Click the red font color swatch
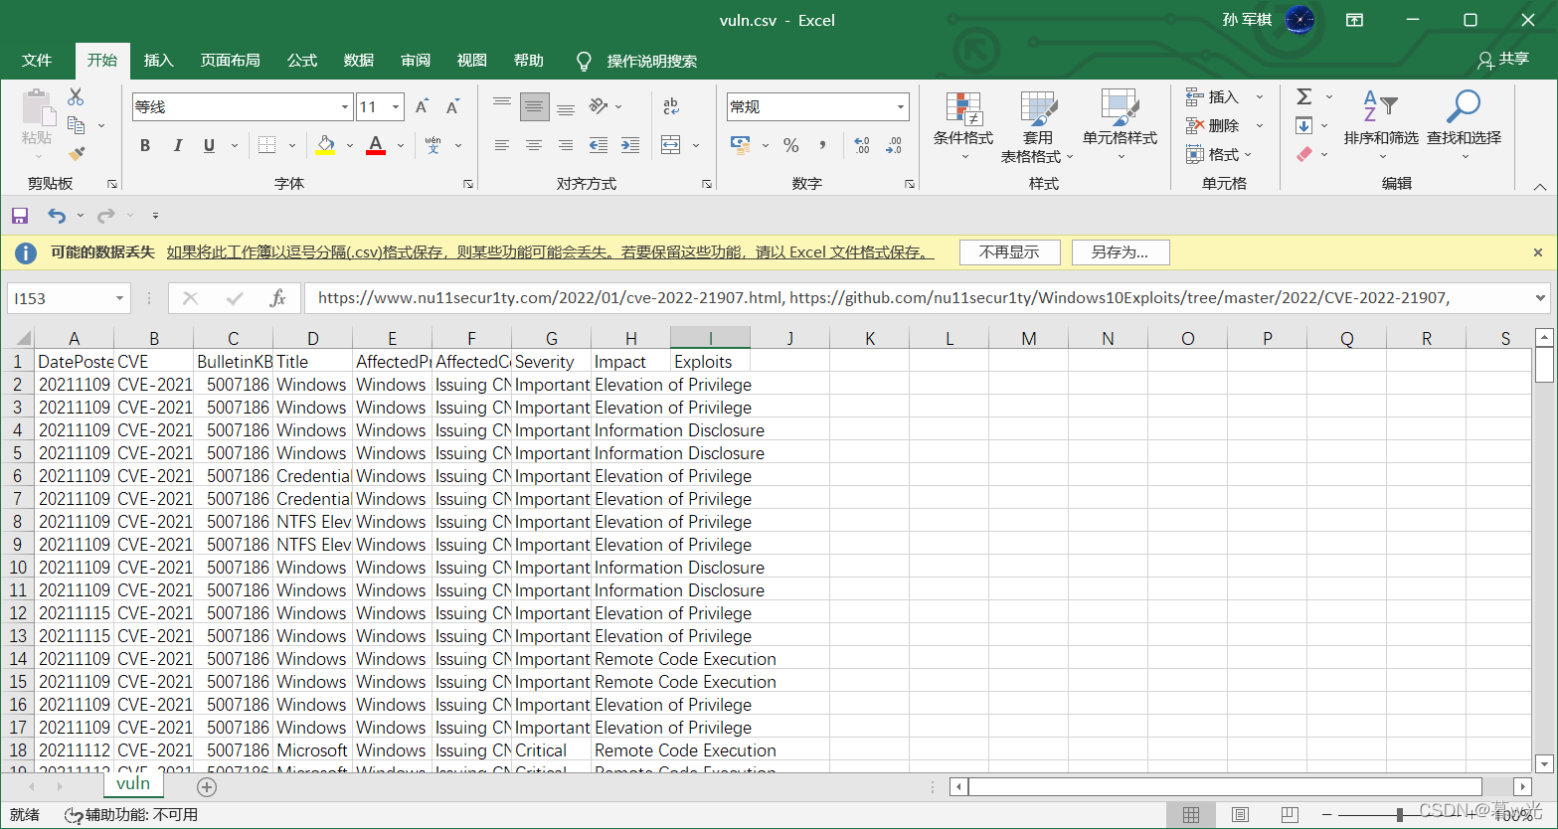1558x829 pixels. tap(376, 146)
